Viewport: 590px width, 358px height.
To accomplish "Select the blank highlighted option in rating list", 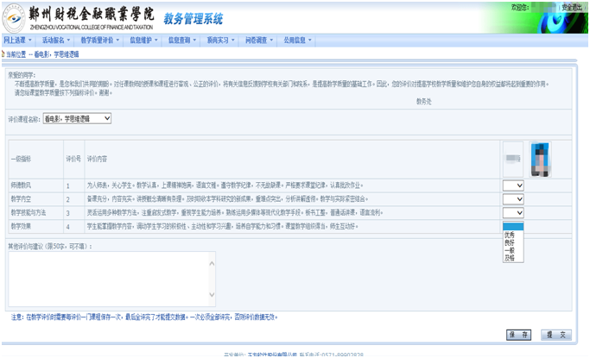I will pyautogui.click(x=513, y=227).
